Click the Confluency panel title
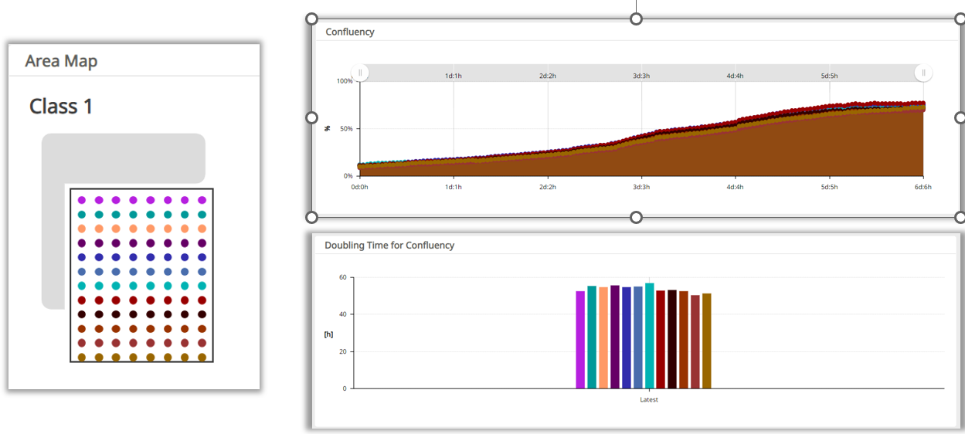965x434 pixels. [x=350, y=32]
